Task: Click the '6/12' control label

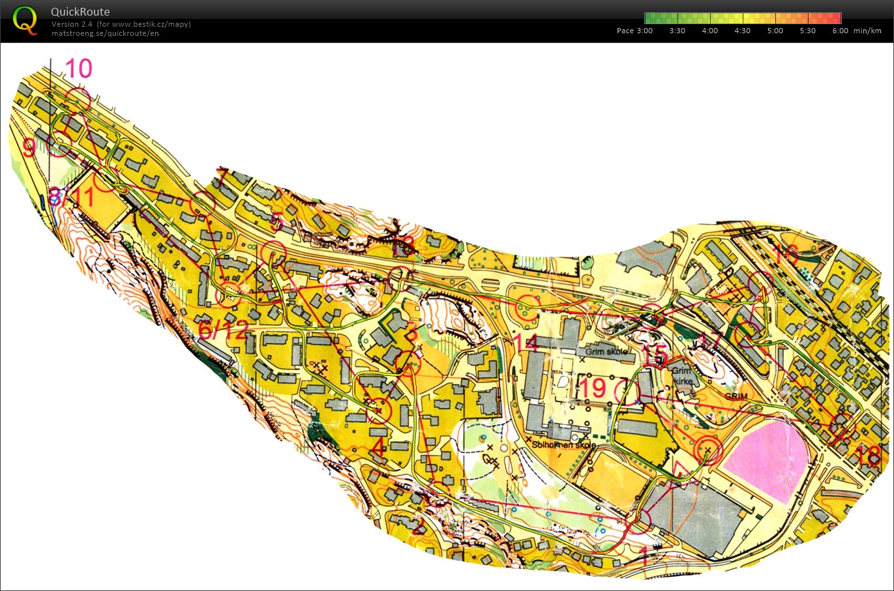Action: (x=224, y=330)
